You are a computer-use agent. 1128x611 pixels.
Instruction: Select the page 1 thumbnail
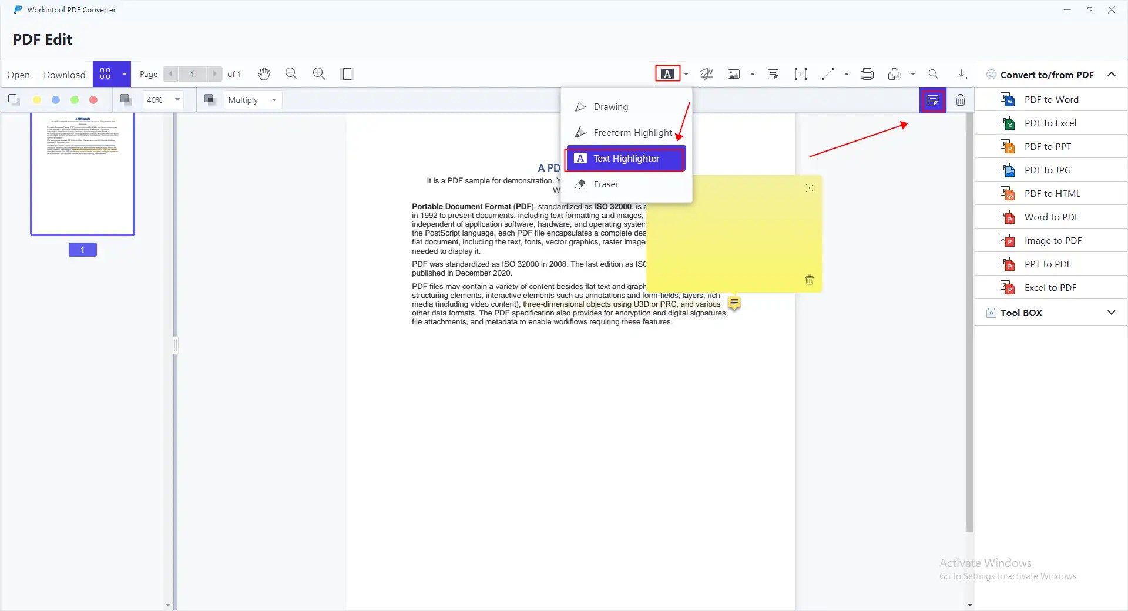[x=82, y=174]
